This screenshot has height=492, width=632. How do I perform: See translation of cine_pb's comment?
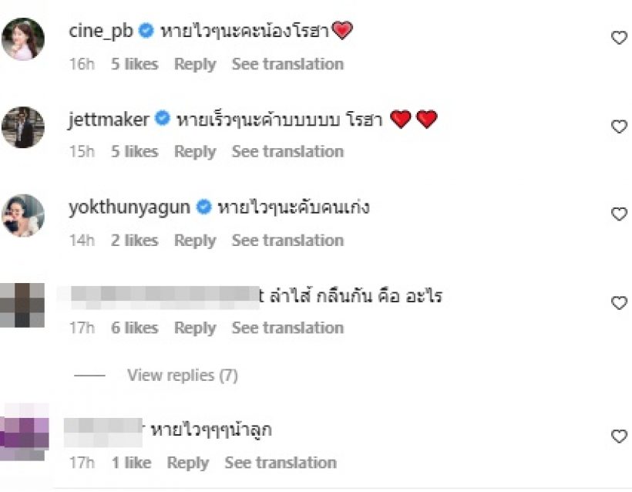287,64
